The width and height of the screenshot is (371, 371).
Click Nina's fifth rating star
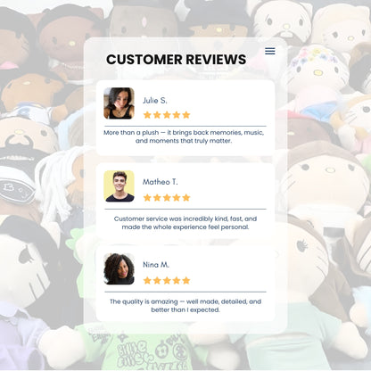pyautogui.click(x=186, y=280)
